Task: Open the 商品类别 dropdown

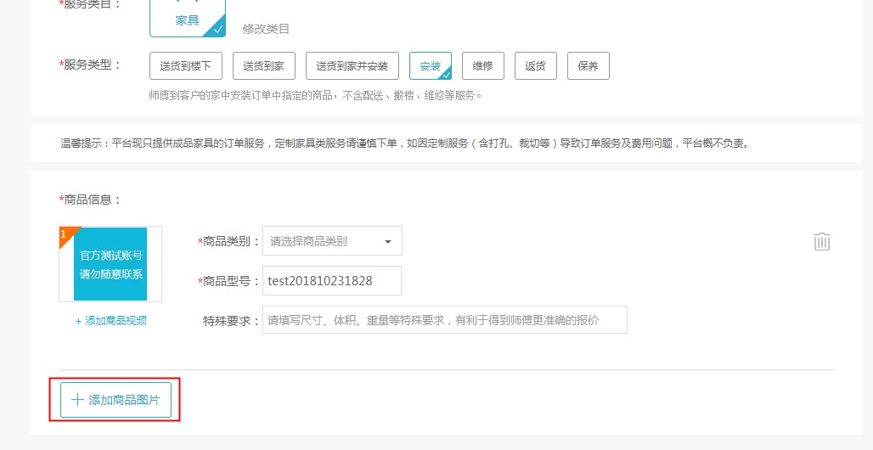Action: pyautogui.click(x=332, y=241)
